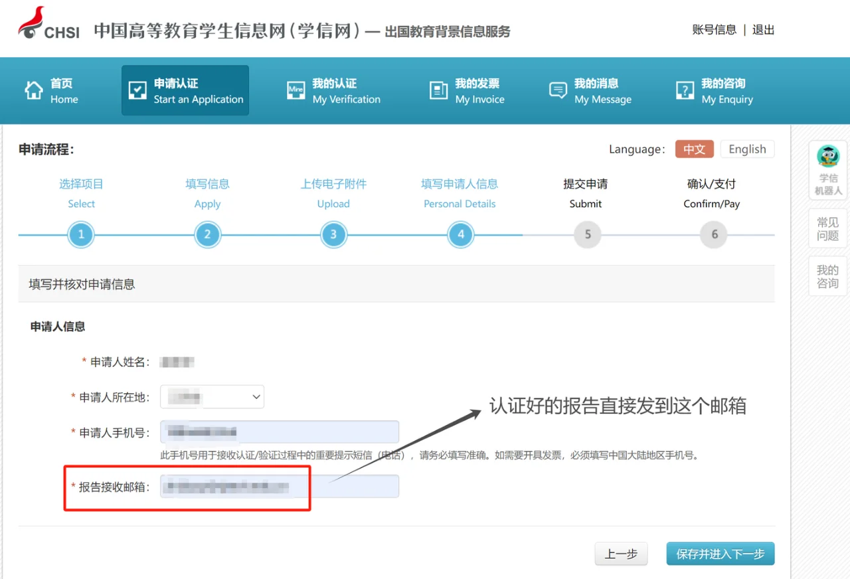Image resolution: width=850 pixels, height=579 pixels.
Task: Click the CHSI logo icon
Action: [x=48, y=24]
